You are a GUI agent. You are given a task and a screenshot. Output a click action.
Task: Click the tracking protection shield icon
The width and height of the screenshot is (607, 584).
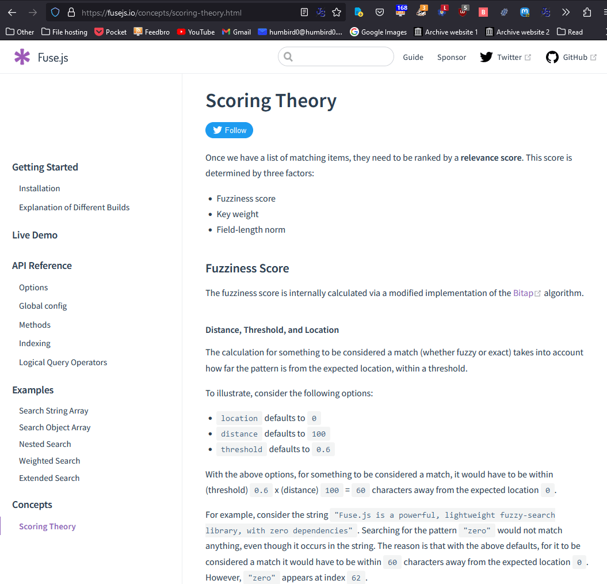(55, 12)
